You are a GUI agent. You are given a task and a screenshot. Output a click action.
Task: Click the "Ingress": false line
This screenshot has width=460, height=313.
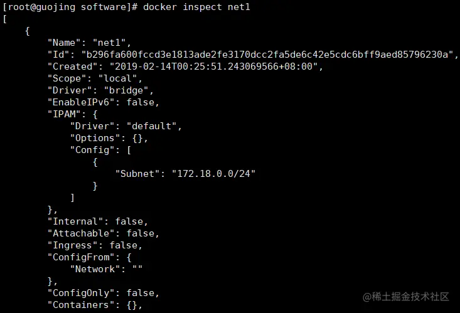coord(95,245)
